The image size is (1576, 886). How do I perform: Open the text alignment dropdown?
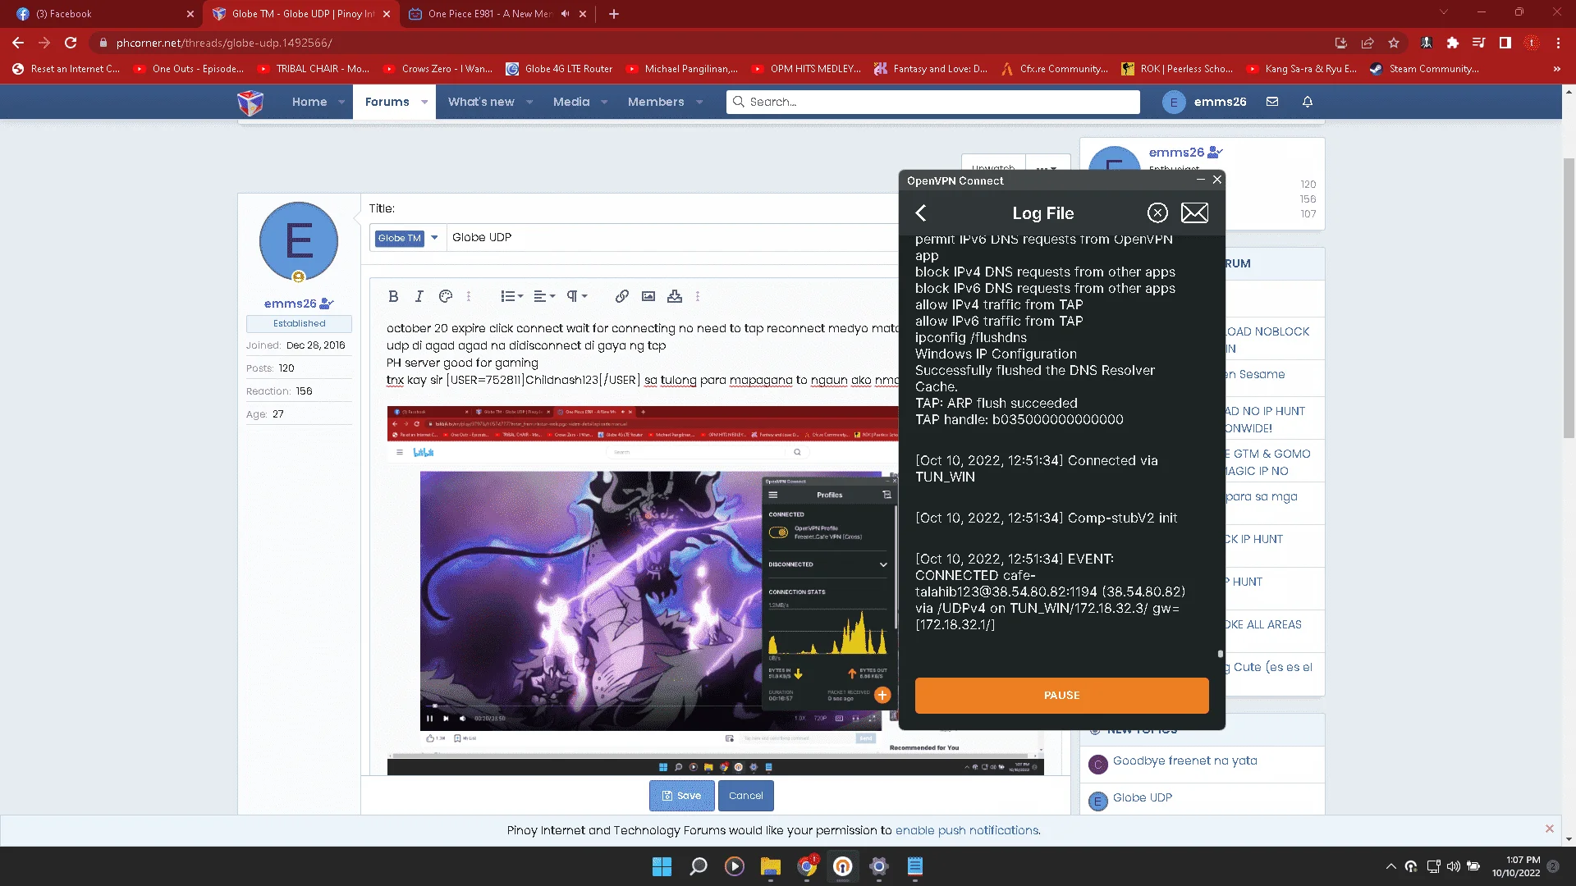coord(544,296)
